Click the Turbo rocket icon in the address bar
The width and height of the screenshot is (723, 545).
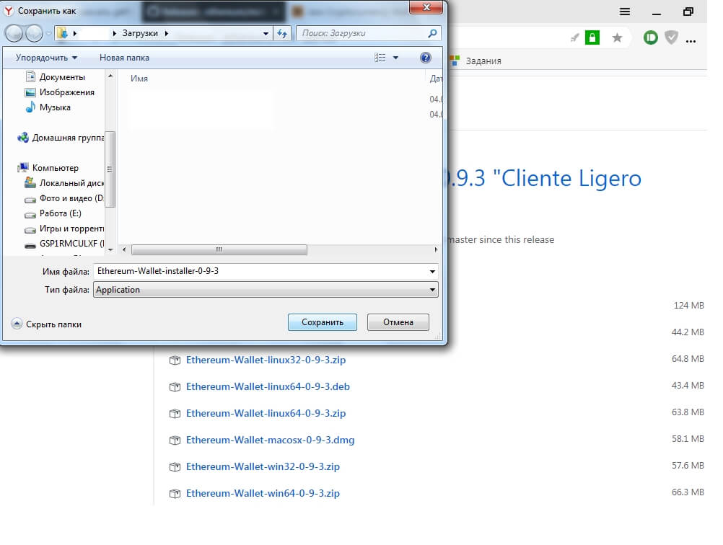point(574,37)
